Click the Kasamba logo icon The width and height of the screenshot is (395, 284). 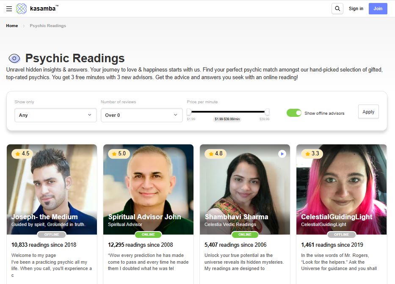(22, 8)
